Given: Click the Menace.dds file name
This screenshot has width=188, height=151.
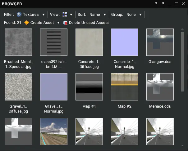Looking at the screenshot, I should pyautogui.click(x=160, y=106).
